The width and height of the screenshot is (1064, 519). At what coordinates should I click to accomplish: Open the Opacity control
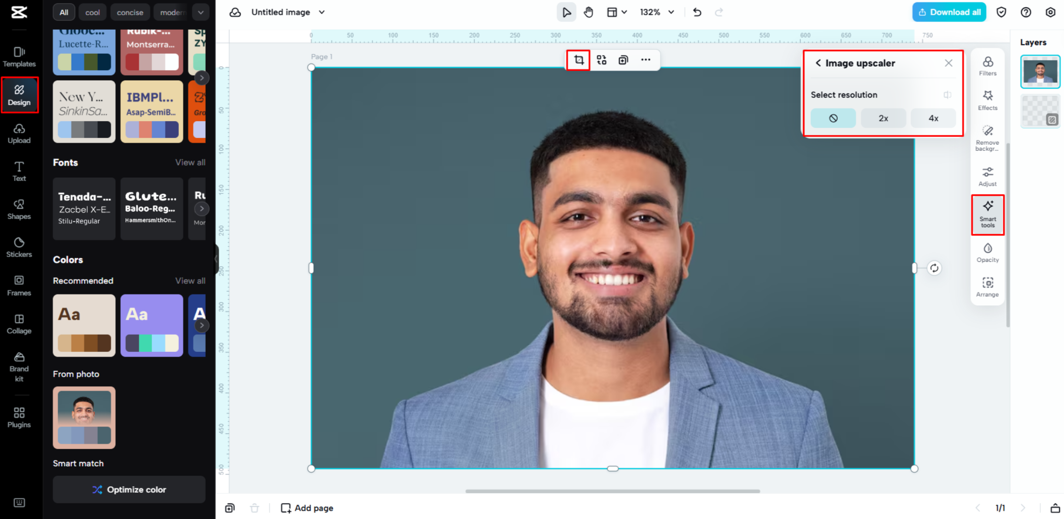click(x=987, y=253)
